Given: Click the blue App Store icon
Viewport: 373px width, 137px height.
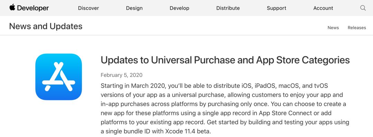Looking at the screenshot, I should click(x=58, y=77).
